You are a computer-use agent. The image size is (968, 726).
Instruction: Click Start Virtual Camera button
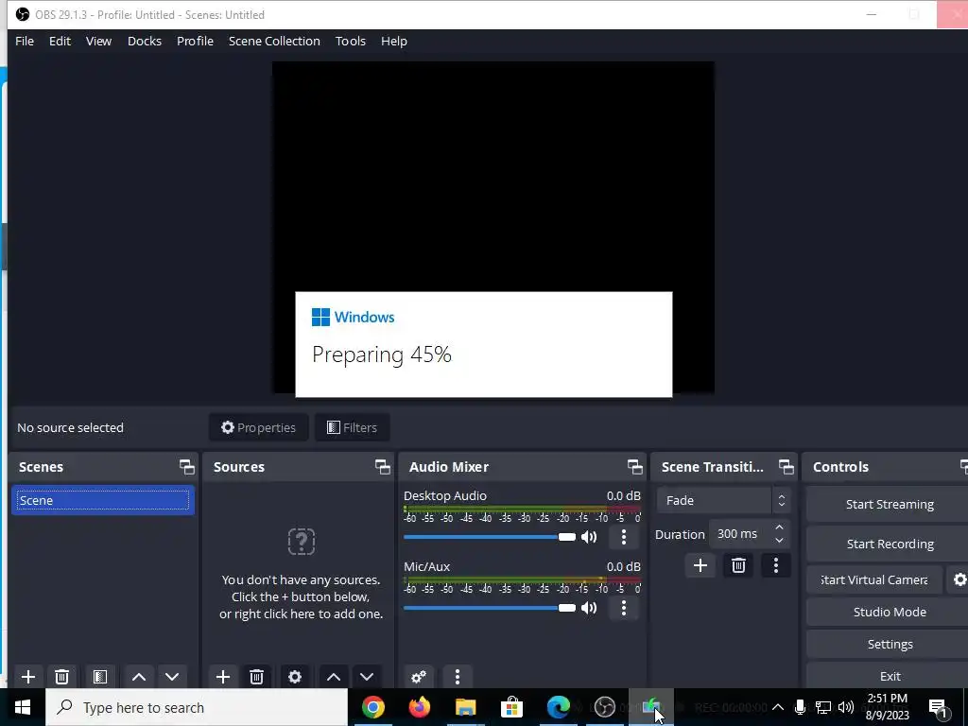(x=874, y=579)
